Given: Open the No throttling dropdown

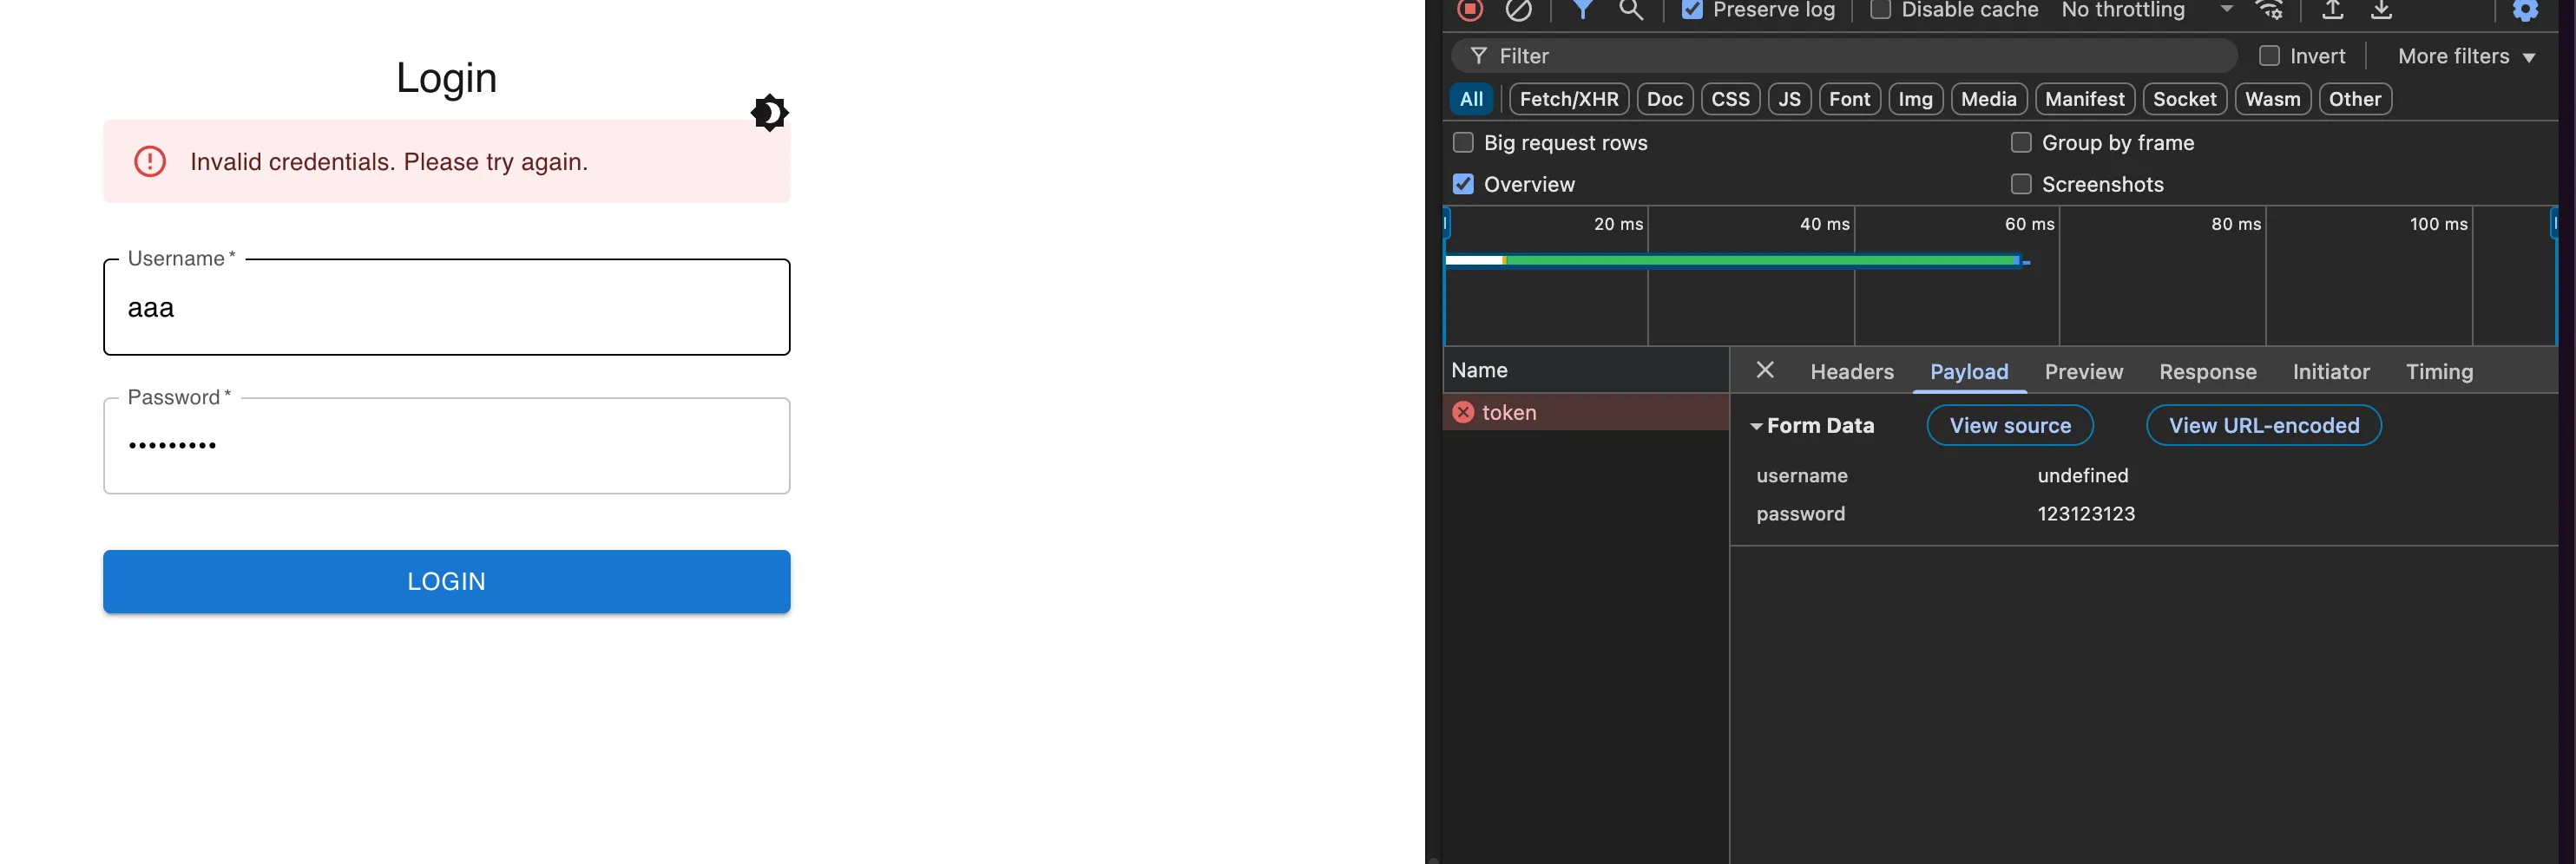Looking at the screenshot, I should 2146,10.
